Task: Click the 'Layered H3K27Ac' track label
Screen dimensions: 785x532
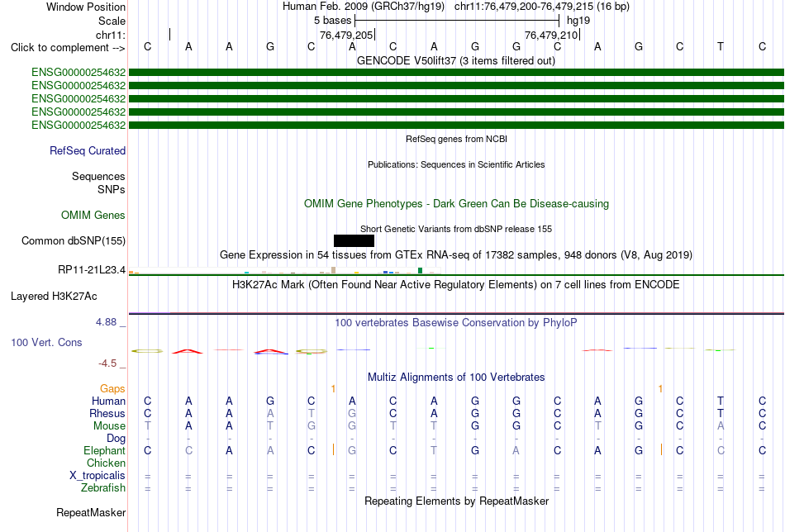Action: (x=54, y=297)
